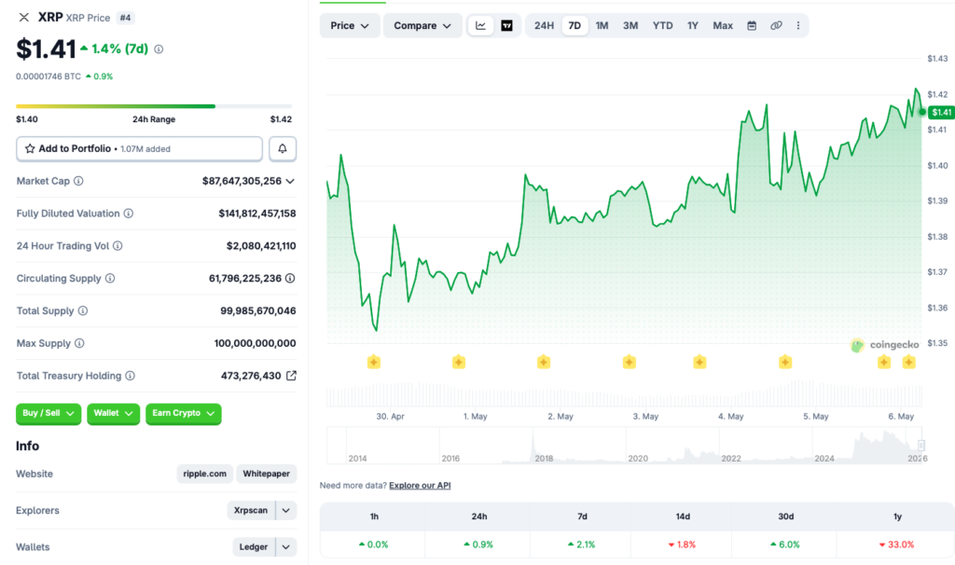
Task: Click the last news marker on 6. May
Action: (x=908, y=363)
